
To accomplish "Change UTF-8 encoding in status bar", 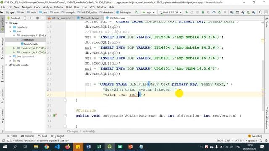I will pos(239,141).
